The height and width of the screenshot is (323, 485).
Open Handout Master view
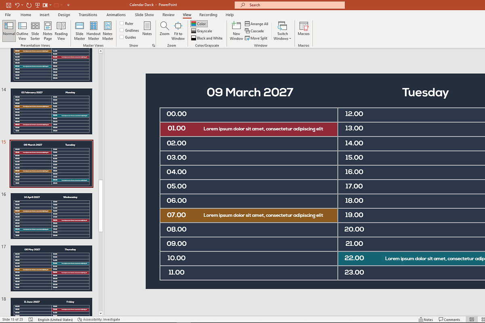(93, 31)
